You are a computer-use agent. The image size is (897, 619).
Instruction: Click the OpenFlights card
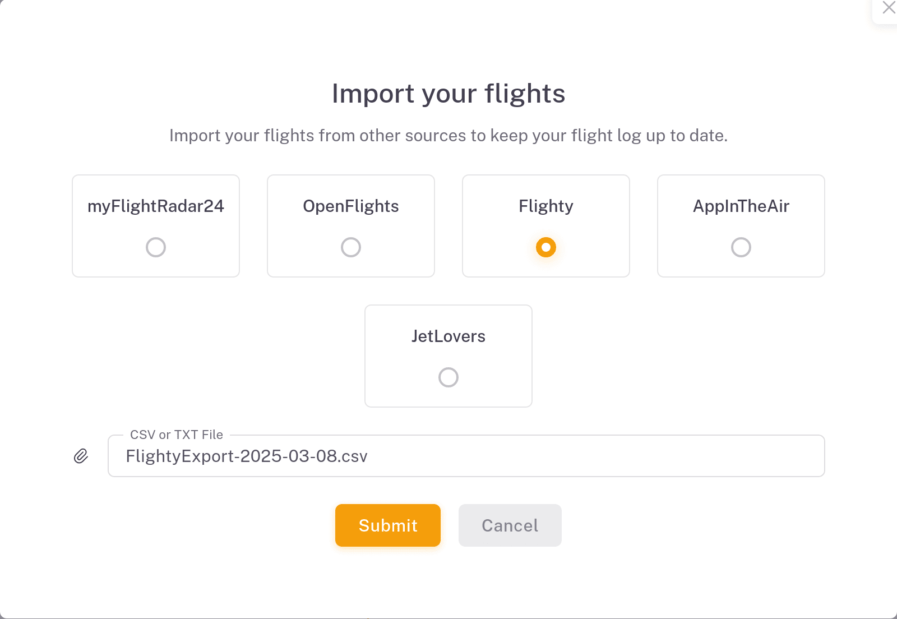350,226
